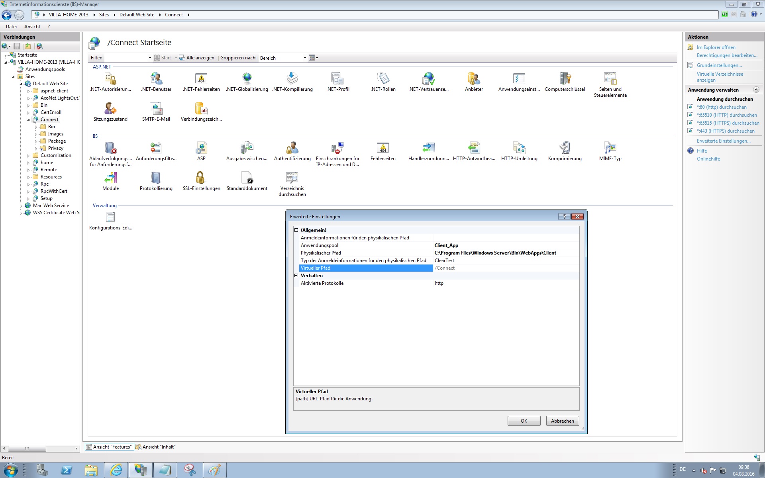Open the Authentifizierung feature icon
765x478 pixels.
click(x=292, y=148)
